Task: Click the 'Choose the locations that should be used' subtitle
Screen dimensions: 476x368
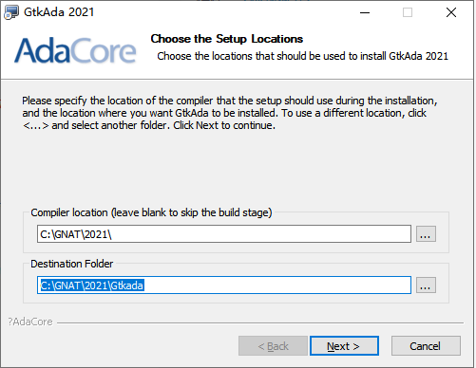Action: coord(303,56)
